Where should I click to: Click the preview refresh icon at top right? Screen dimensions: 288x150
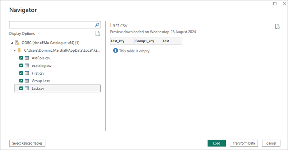coord(277,26)
